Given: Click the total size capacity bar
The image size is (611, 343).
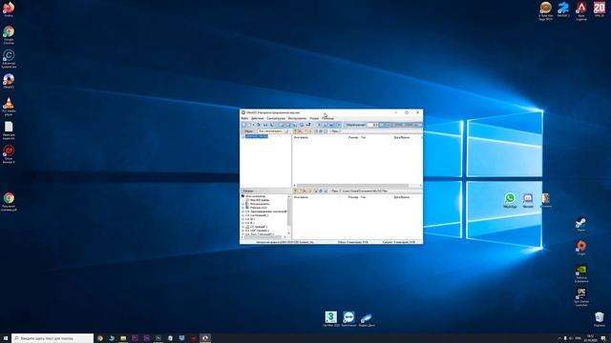Looking at the screenshot, I should 400,125.
